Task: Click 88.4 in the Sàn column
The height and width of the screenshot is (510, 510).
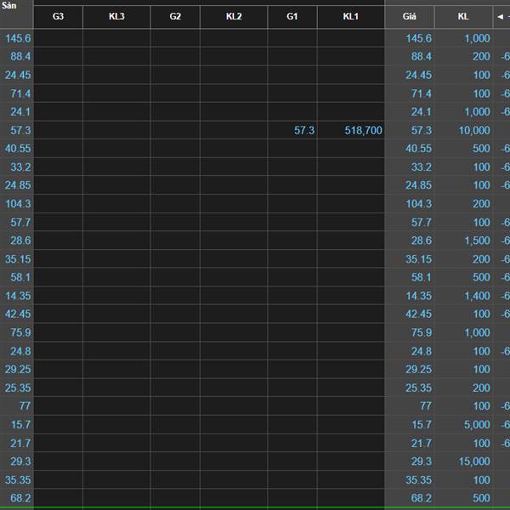Action: [20, 56]
